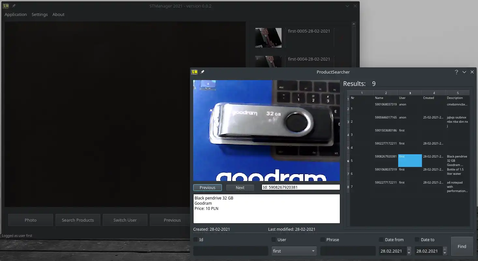Enable the Id filter checkbox
The image size is (478, 261).
click(196, 240)
